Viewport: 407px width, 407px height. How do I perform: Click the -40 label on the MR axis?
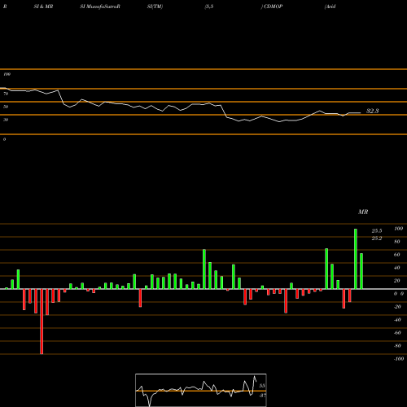397,320
